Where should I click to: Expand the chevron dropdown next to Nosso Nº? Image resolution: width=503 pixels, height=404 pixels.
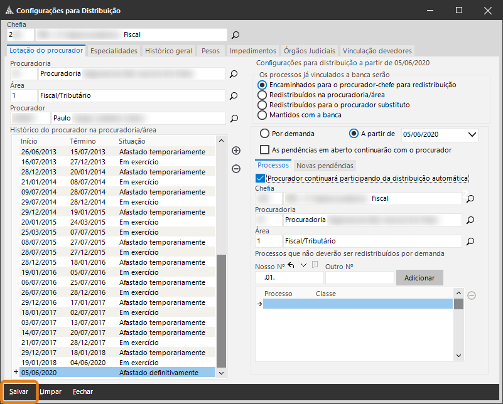pyautogui.click(x=303, y=265)
